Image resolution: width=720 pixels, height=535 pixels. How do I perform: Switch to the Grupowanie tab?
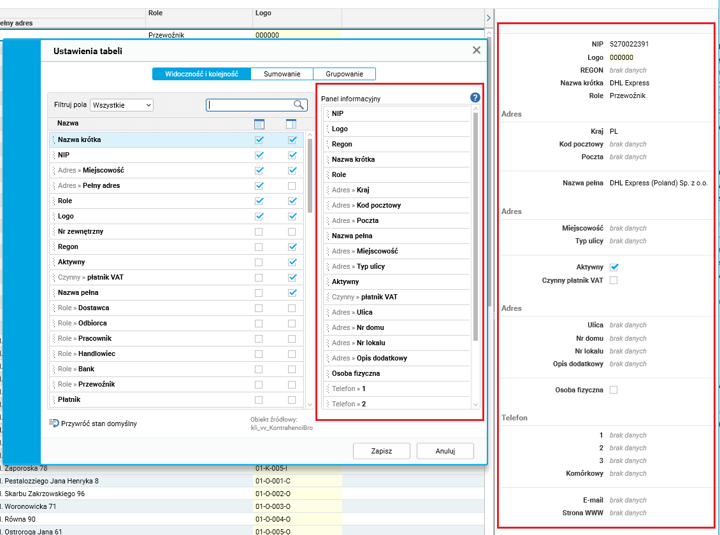click(344, 74)
